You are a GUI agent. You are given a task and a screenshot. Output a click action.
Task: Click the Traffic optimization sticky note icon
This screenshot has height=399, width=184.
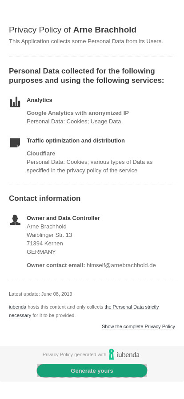click(15, 143)
